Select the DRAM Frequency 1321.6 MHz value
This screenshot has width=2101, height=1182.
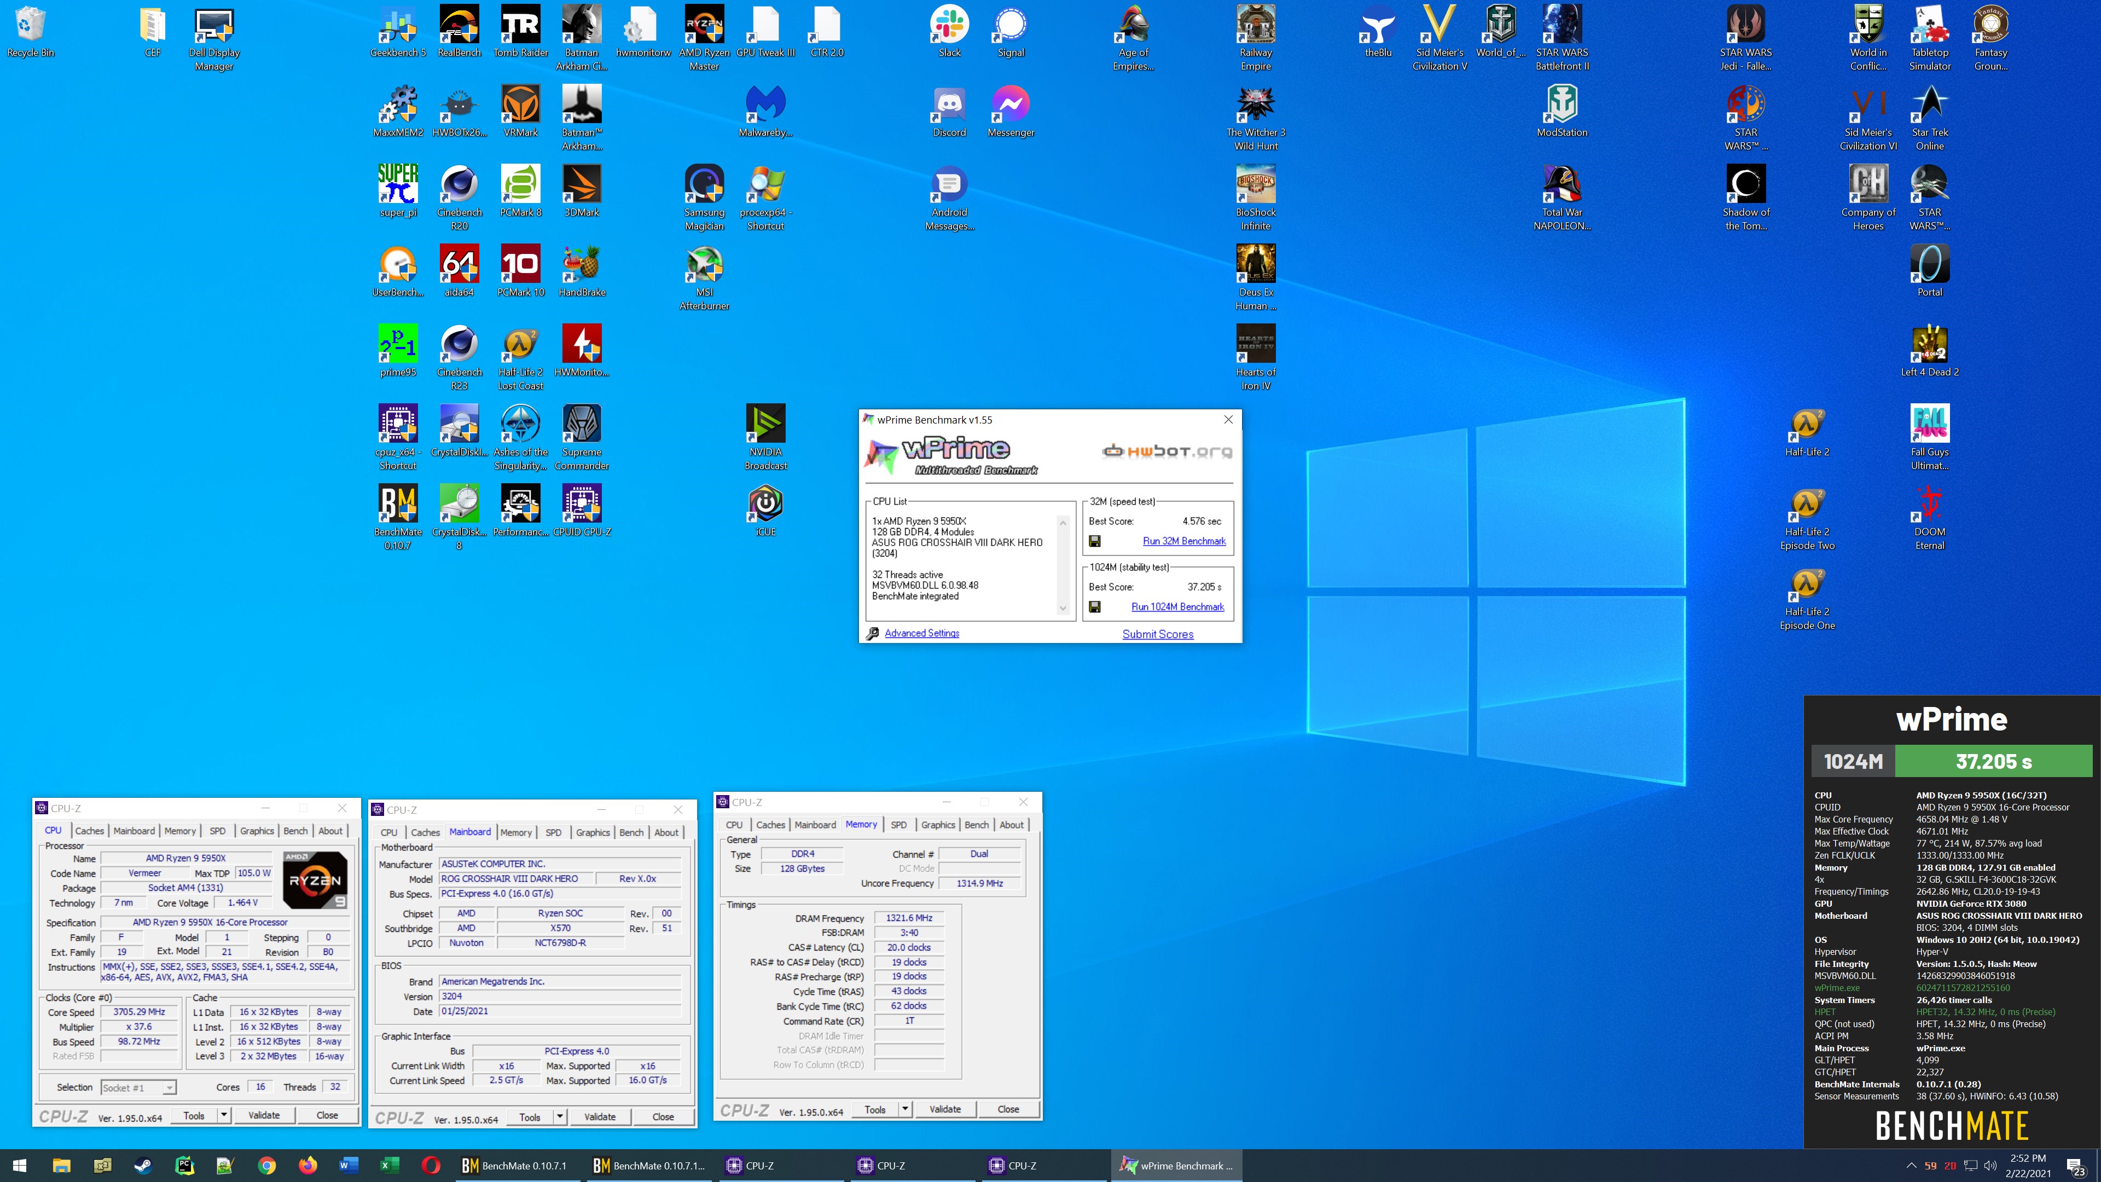click(x=909, y=918)
